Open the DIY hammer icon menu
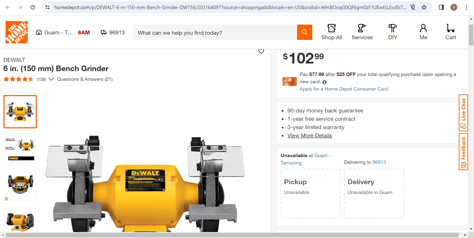Image resolution: width=474 pixels, height=238 pixels. (x=393, y=32)
